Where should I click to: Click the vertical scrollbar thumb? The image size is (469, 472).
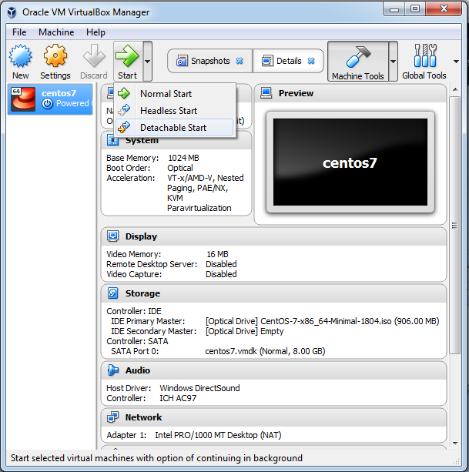tap(455, 225)
